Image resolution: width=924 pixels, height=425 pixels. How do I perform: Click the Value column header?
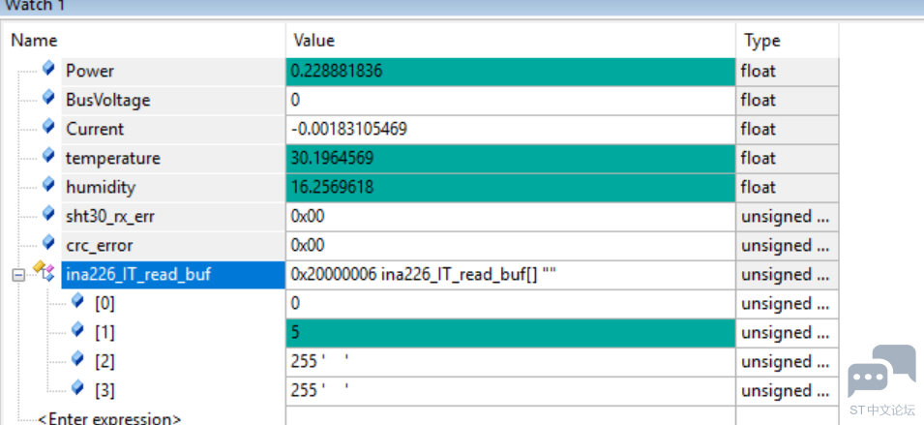[313, 41]
